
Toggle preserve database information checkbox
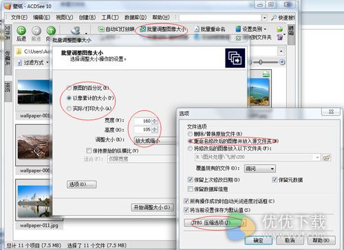coord(191,189)
